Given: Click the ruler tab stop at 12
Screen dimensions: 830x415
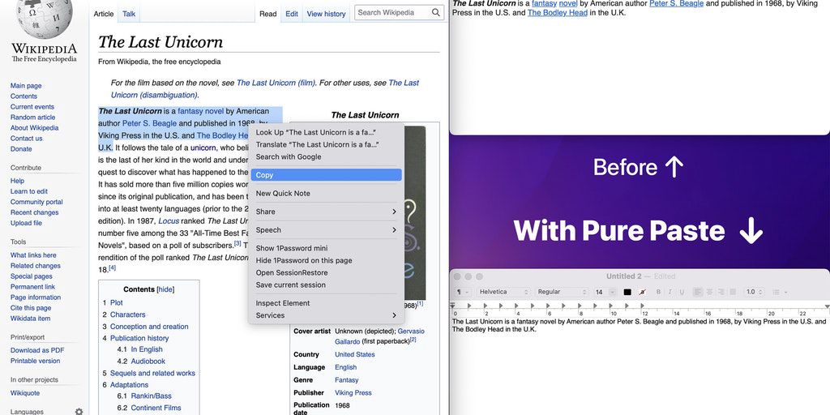Looking at the screenshot, I should (x=643, y=306).
